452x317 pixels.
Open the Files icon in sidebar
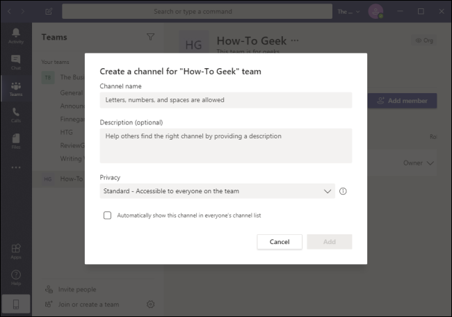coord(15,141)
